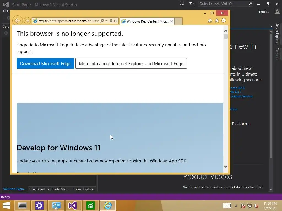Open the Visual Studio FILE menu
This screenshot has width=282, height=211.
6,11
